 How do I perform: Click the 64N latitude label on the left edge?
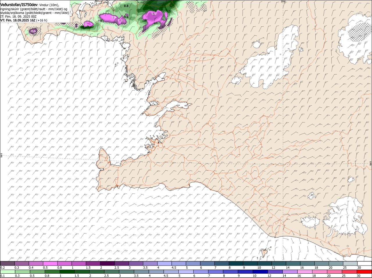point(1,156)
